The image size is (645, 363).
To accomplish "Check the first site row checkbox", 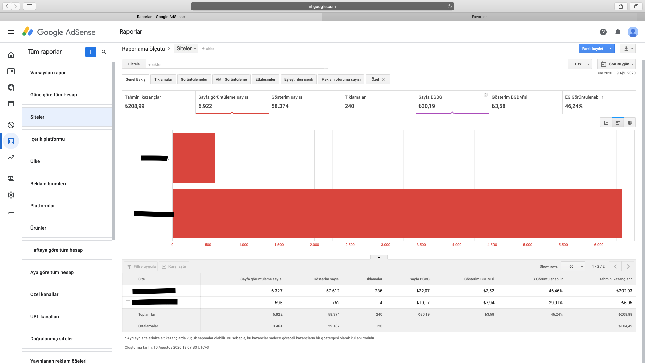I will (128, 291).
